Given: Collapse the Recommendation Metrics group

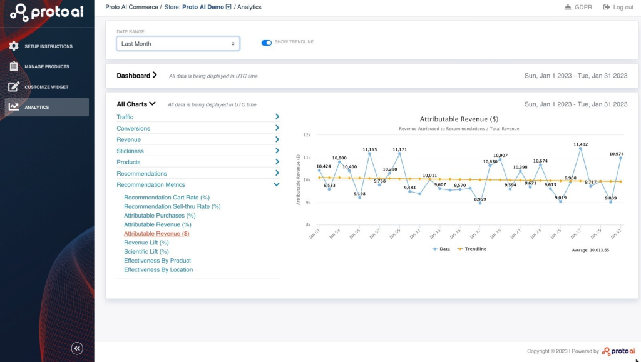Looking at the screenshot, I should click(276, 184).
